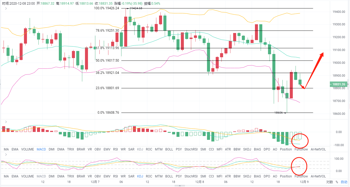The height and width of the screenshot is (187, 350).
Task: Select SKDJ tab in the MACD panel row
Action: coord(247,149)
